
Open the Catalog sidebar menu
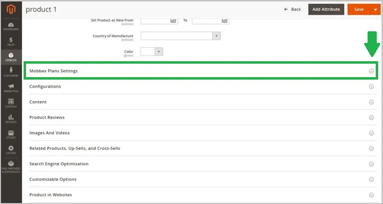click(x=11, y=57)
